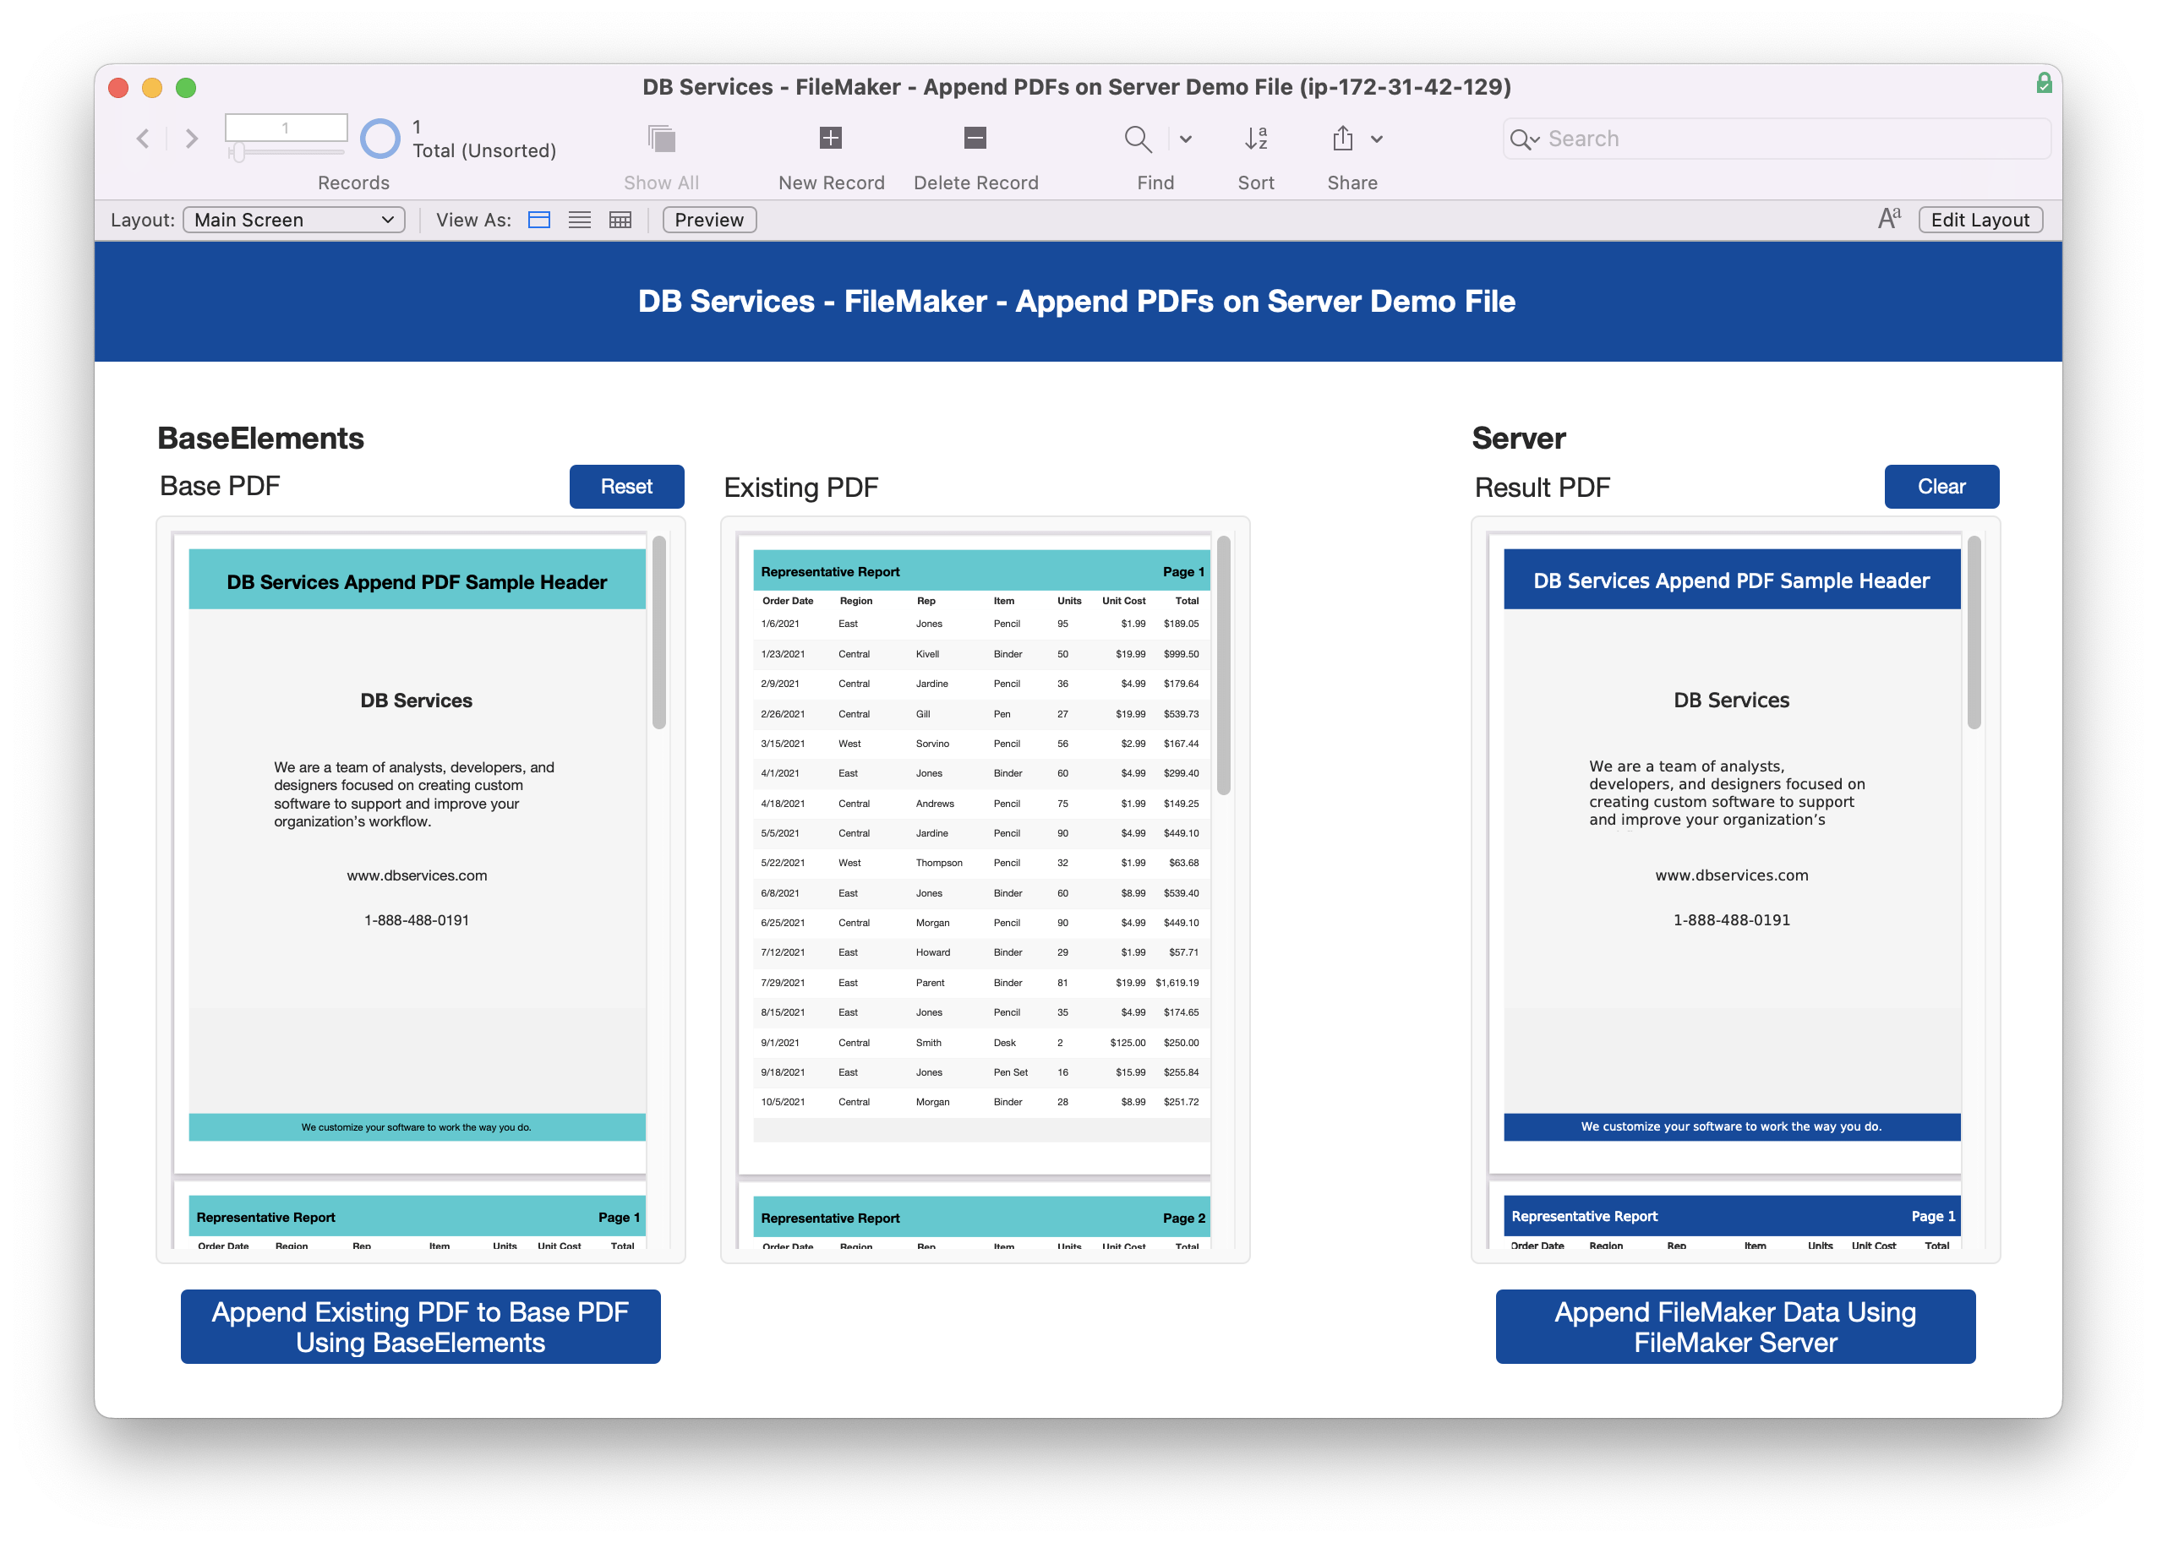Click the Reset button in BaseElements

(x=626, y=486)
